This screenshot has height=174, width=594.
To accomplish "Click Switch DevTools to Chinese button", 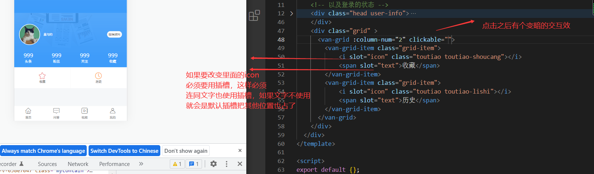I will [124, 151].
